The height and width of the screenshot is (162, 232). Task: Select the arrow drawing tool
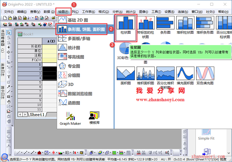pos(9,87)
